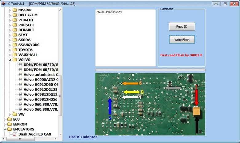Image resolution: width=240 pixels, height=143 pixels.
Task: Select the PEUGEOT folder icon
Action: coord(15,20)
